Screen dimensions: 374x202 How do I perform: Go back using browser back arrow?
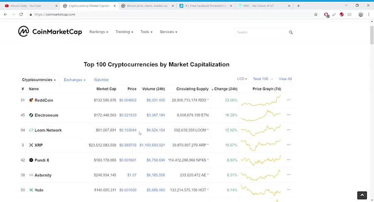pyautogui.click(x=5, y=14)
